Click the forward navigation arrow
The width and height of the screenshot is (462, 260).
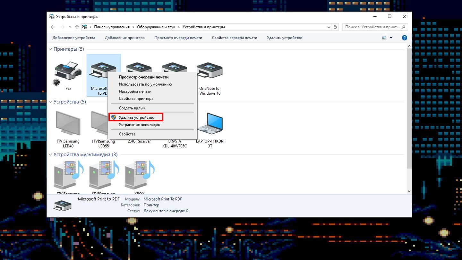point(63,27)
